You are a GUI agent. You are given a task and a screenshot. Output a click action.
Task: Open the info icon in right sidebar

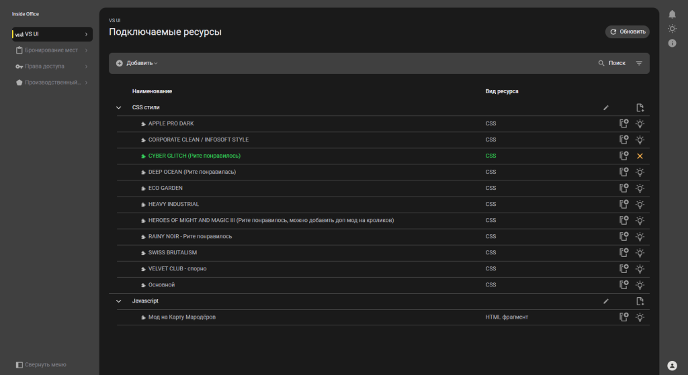(672, 43)
